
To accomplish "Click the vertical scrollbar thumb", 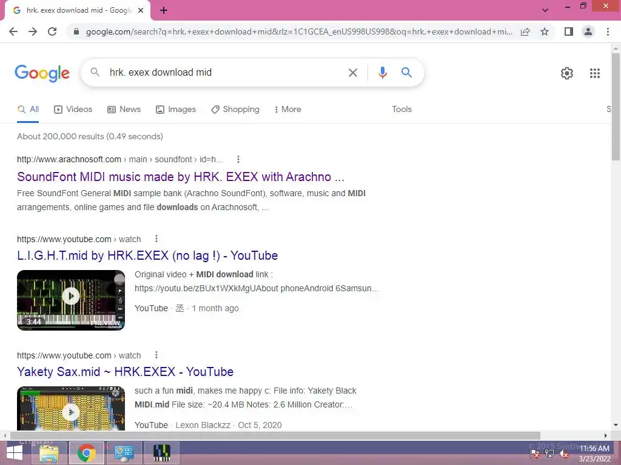I will tap(616, 107).
